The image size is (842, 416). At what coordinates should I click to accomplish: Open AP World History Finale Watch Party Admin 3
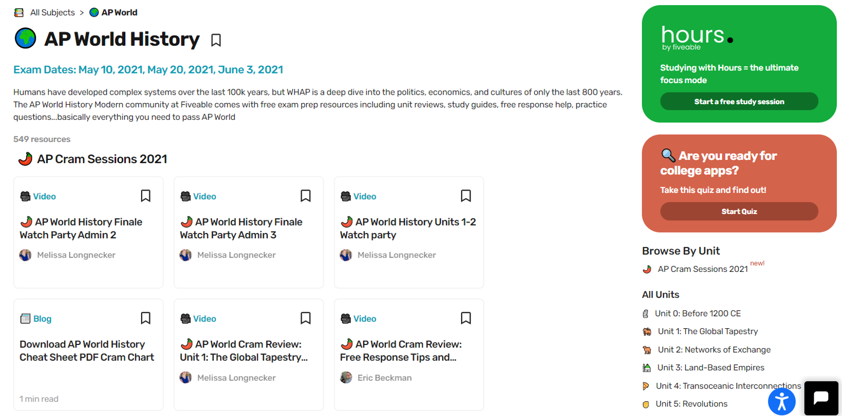tap(241, 229)
